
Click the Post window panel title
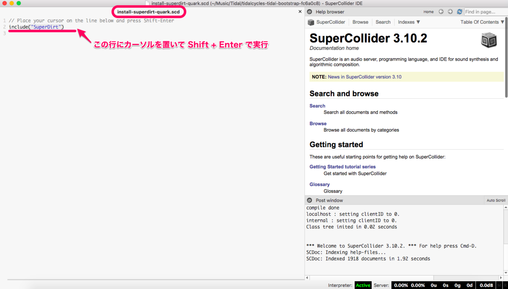coord(329,200)
